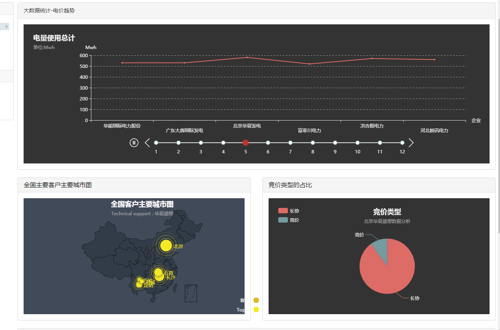Click the timeline previous arrow
This screenshot has height=330, width=500.
[x=147, y=143]
